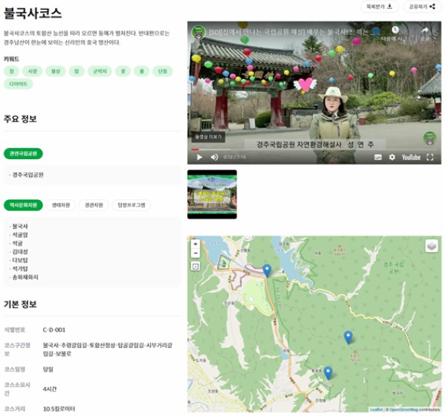Click the 공유하기 share button

coord(421,7)
